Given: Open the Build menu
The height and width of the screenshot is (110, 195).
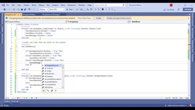Looking at the screenshot, I should pyautogui.click(x=34, y=5).
